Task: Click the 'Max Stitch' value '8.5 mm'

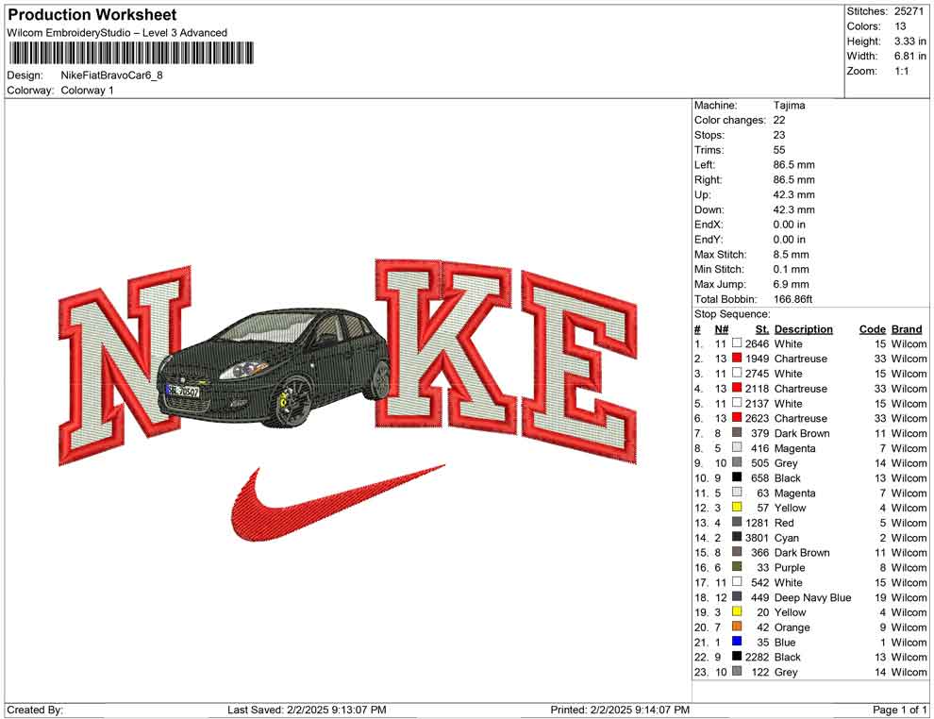Action: (x=791, y=255)
